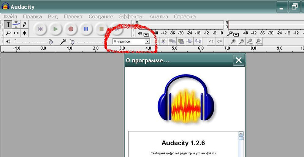Open the Эффекты menu

pos(131,17)
